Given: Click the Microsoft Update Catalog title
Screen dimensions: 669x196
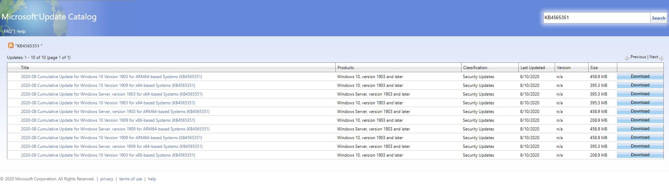Looking at the screenshot, I should 49,17.
